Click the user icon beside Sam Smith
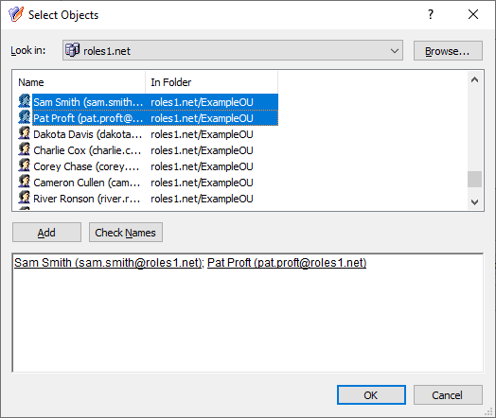This screenshot has height=418, width=496. pyautogui.click(x=25, y=101)
